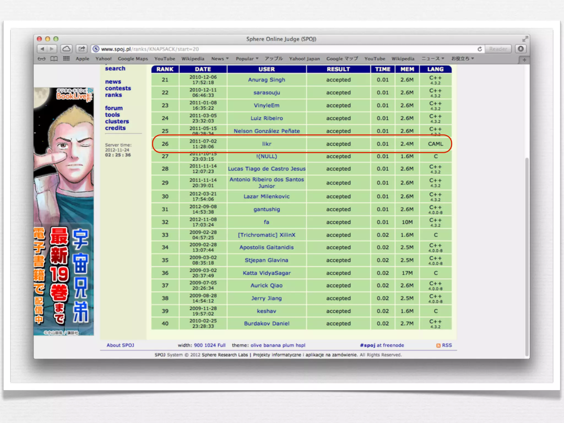Click the Safari back arrow button
Screen dimensions: 564x423
(42, 49)
